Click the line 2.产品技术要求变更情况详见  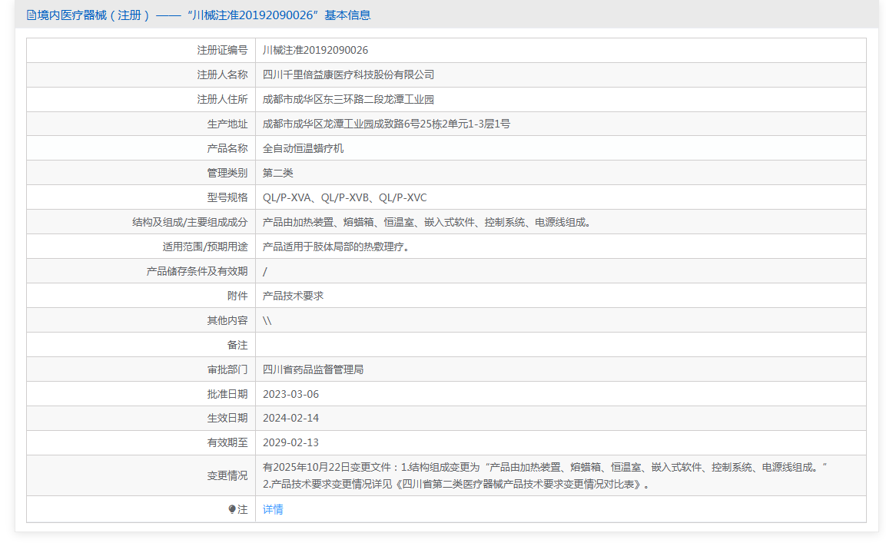[456, 484]
